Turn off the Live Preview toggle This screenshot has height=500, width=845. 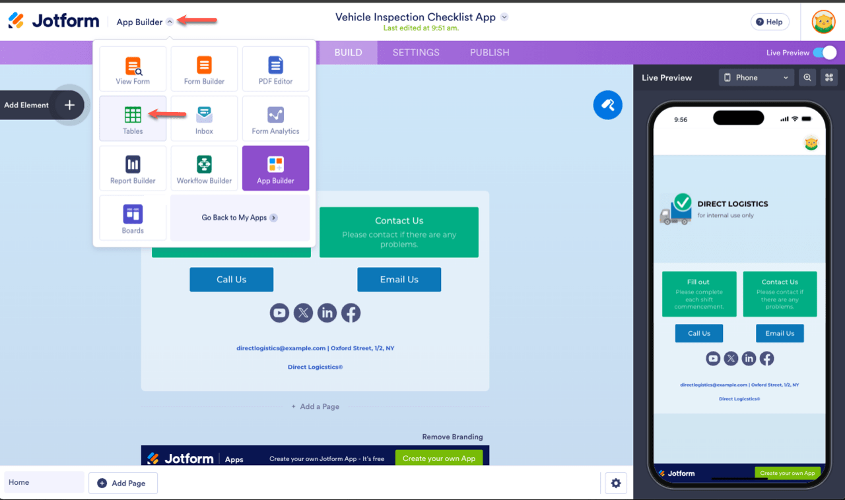pos(825,53)
